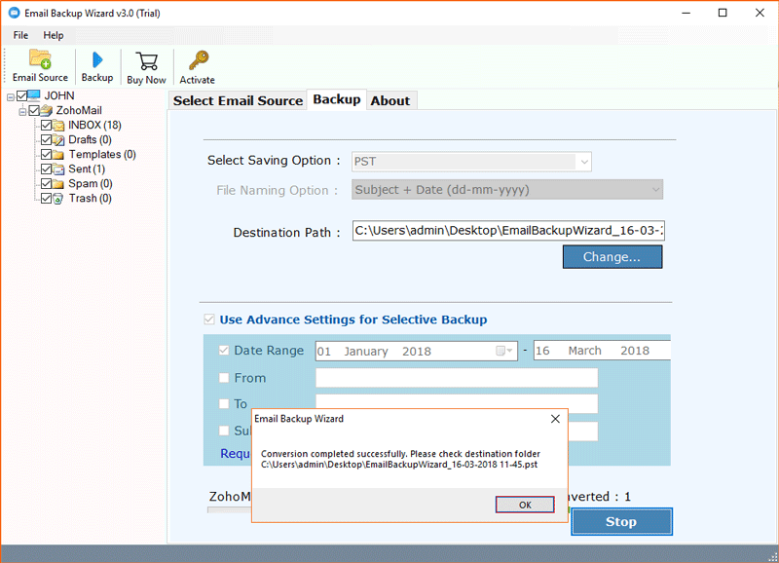Click the Buy Now cart icon
Screen dimensions: 779x563
147,61
